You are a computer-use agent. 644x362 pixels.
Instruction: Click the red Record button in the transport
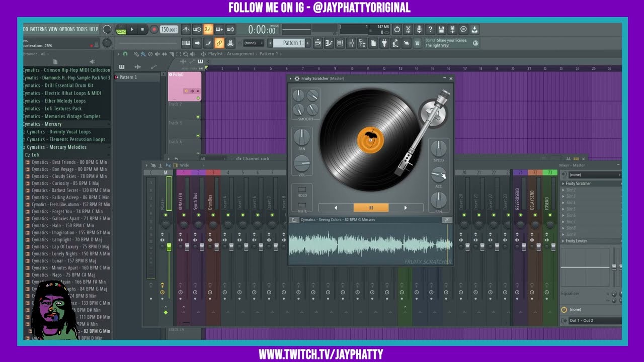pyautogui.click(x=154, y=30)
